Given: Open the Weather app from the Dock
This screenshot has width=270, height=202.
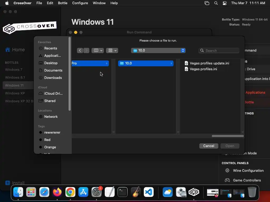Looking at the screenshot, I should (167, 192).
